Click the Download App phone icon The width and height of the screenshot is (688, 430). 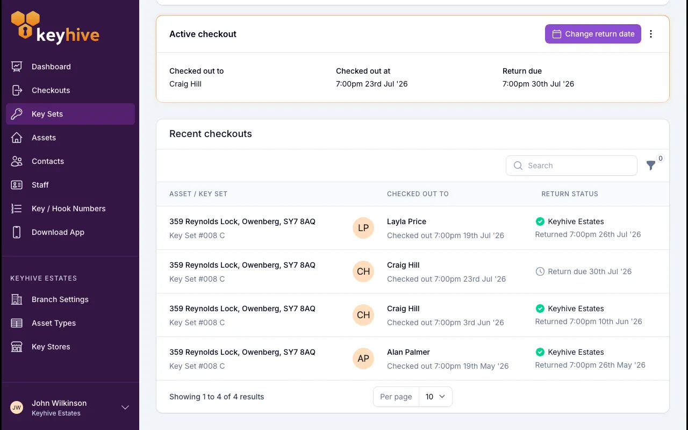[x=17, y=232]
